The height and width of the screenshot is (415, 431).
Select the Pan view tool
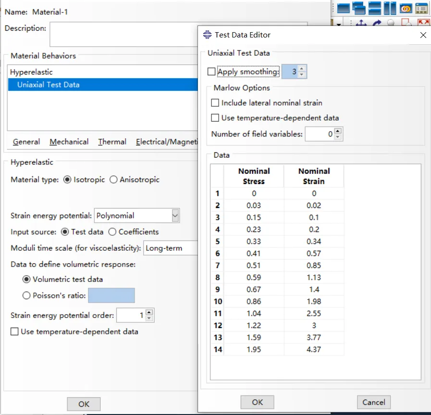(x=361, y=23)
